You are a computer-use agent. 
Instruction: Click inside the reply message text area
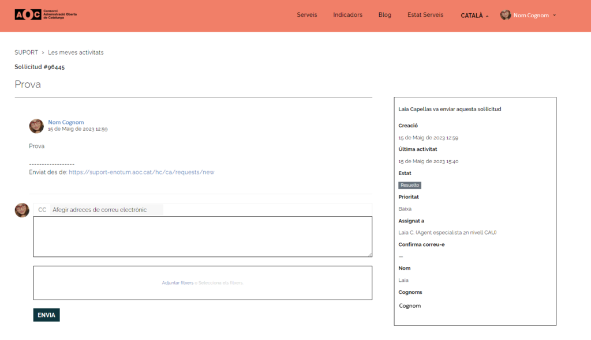[202, 236]
